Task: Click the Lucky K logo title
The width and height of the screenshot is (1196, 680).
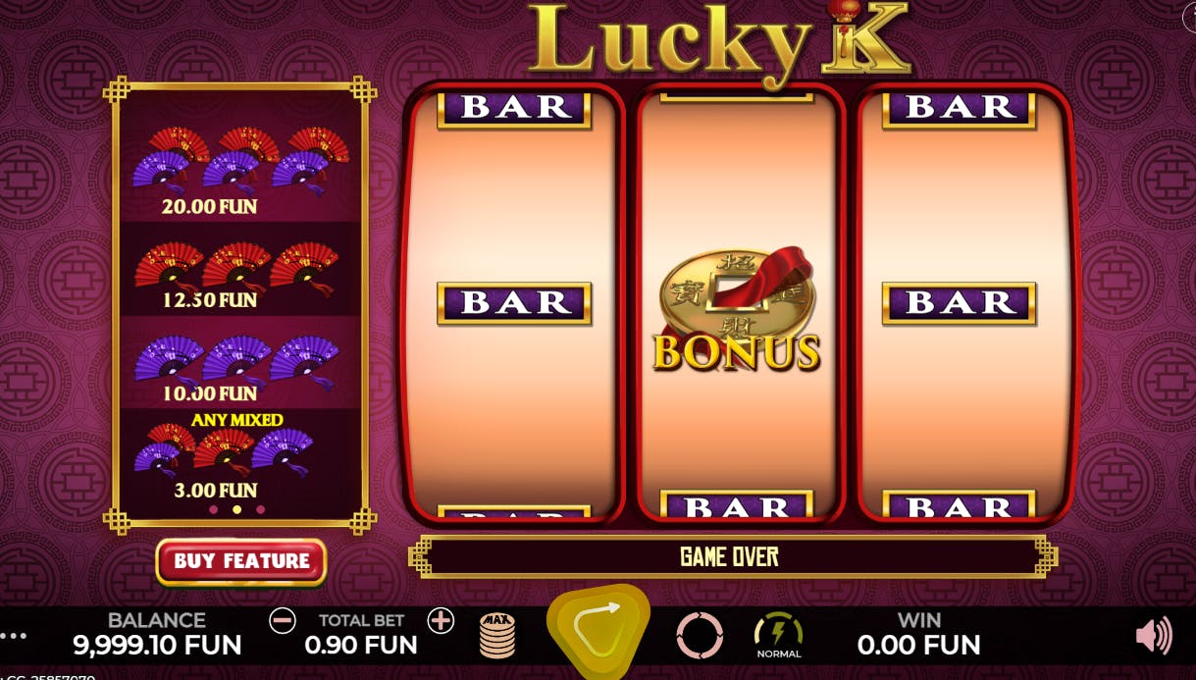Action: [721, 41]
